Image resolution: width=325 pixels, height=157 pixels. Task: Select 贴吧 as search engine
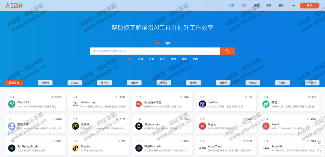click(195, 59)
